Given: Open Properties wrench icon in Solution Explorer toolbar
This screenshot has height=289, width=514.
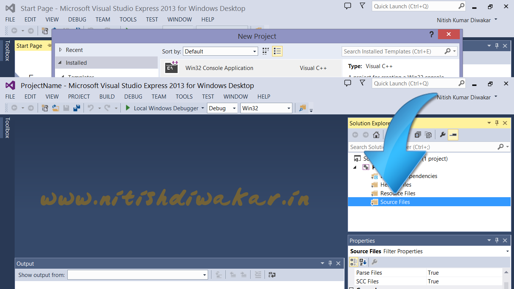Looking at the screenshot, I should coord(443,135).
